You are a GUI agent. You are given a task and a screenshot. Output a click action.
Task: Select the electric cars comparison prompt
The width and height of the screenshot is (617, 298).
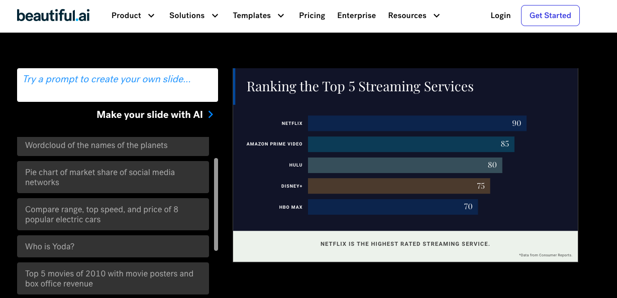pos(113,214)
